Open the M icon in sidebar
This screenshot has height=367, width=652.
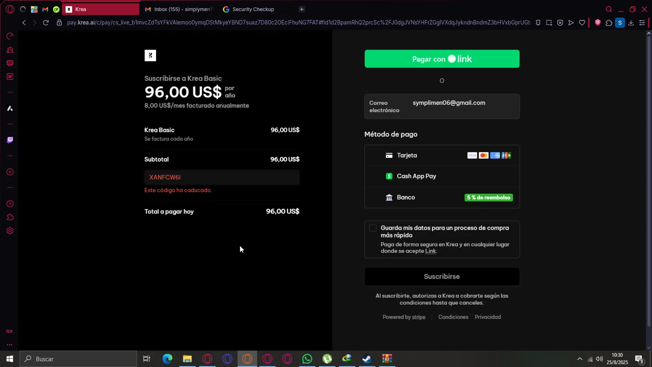click(x=10, y=77)
